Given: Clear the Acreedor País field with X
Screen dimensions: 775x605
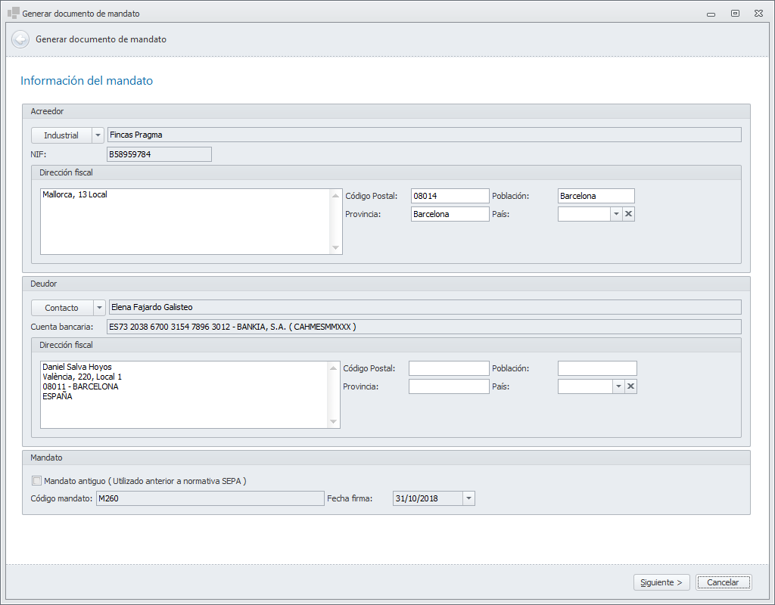Looking at the screenshot, I should click(629, 214).
